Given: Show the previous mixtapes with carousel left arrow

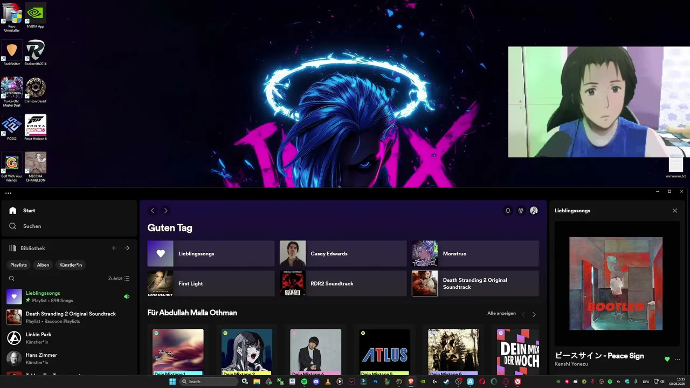Looking at the screenshot, I should tap(523, 314).
